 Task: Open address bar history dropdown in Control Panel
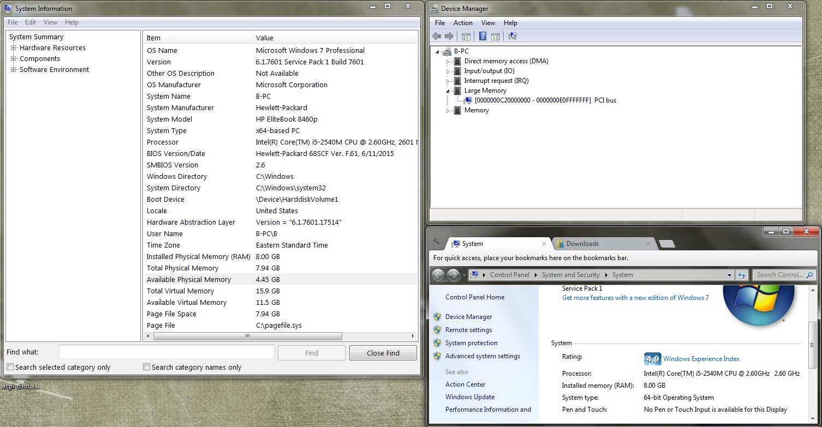click(729, 275)
